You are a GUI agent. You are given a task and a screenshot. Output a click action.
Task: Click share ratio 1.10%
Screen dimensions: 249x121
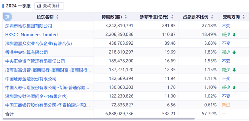click(210, 87)
